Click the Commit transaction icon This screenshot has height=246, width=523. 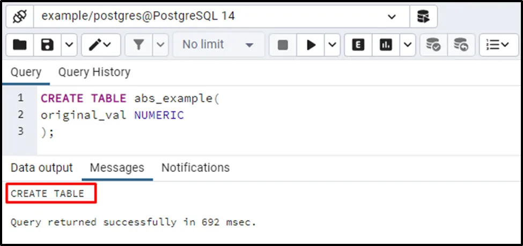pyautogui.click(x=433, y=45)
